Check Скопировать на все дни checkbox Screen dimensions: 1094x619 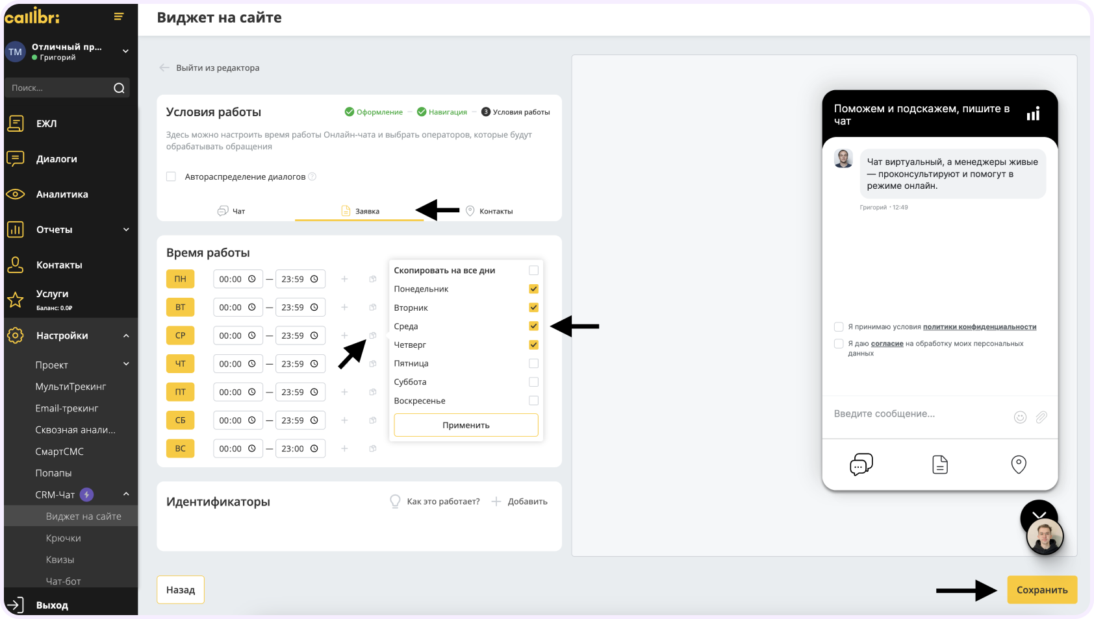tap(533, 271)
